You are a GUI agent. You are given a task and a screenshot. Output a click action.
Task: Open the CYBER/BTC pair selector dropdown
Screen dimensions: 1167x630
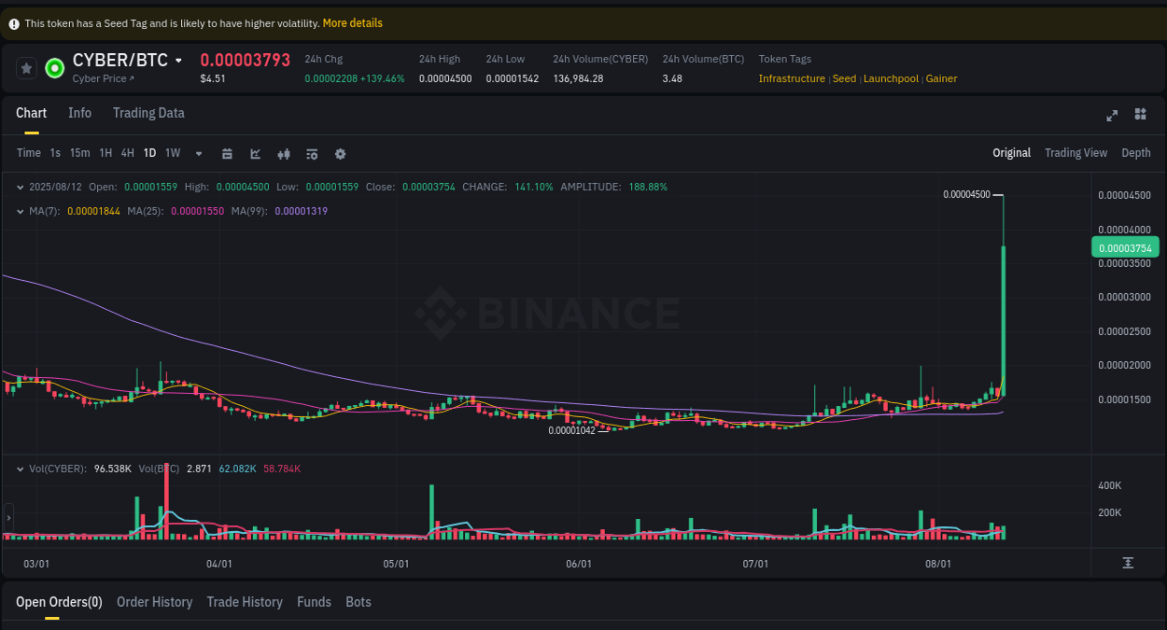coord(178,60)
